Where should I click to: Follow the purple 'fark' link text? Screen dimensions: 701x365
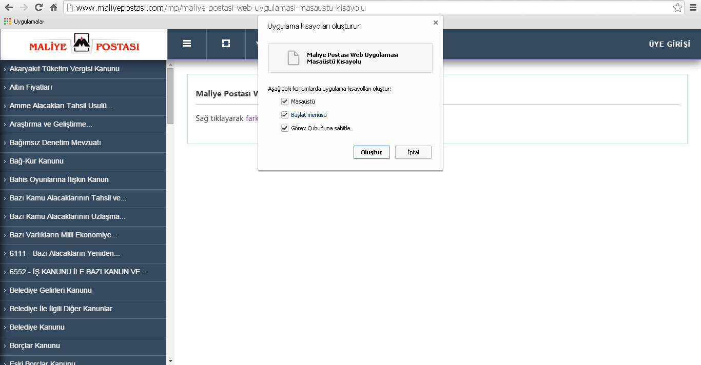pos(252,118)
